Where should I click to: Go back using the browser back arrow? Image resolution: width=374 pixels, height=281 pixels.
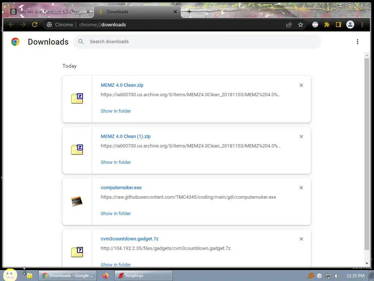tap(11, 25)
